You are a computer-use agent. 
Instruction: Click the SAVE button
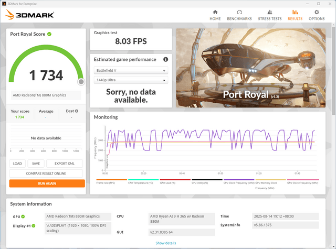pos(36,164)
